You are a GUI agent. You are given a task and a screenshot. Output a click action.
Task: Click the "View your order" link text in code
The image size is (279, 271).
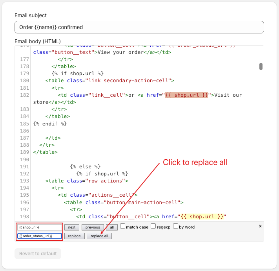120,52
